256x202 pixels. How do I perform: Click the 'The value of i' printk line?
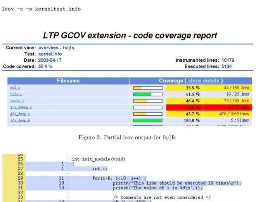[157, 188]
